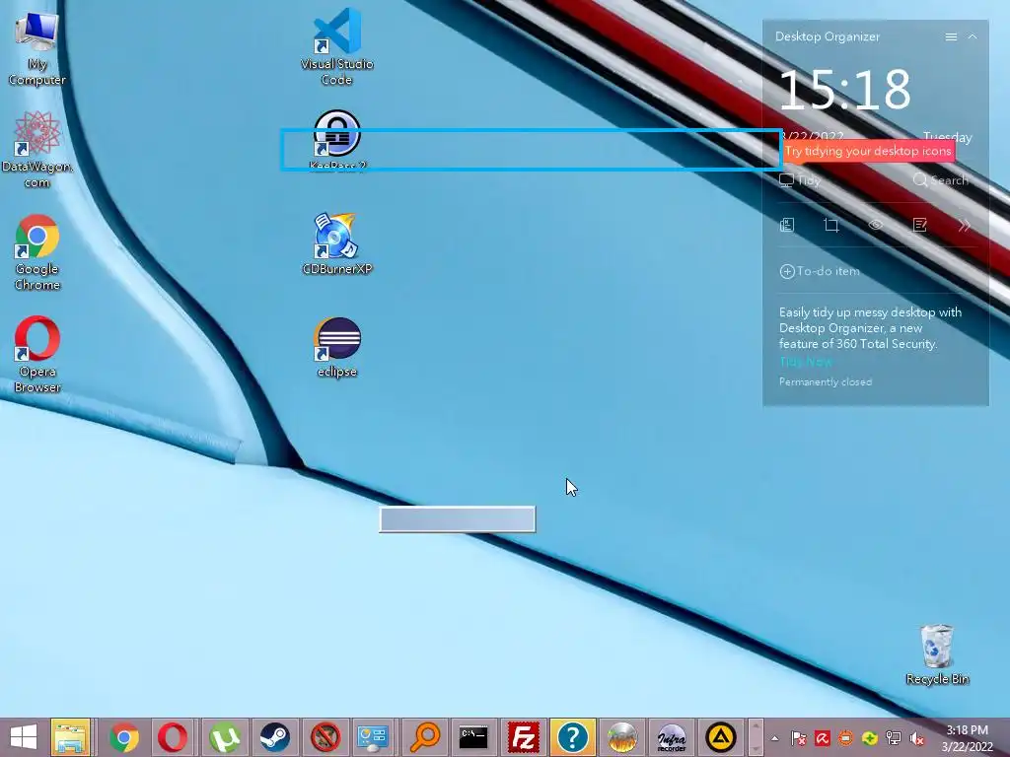
Task: Click the crop screenshot icon in Desktop Organizer
Action: [x=830, y=225]
